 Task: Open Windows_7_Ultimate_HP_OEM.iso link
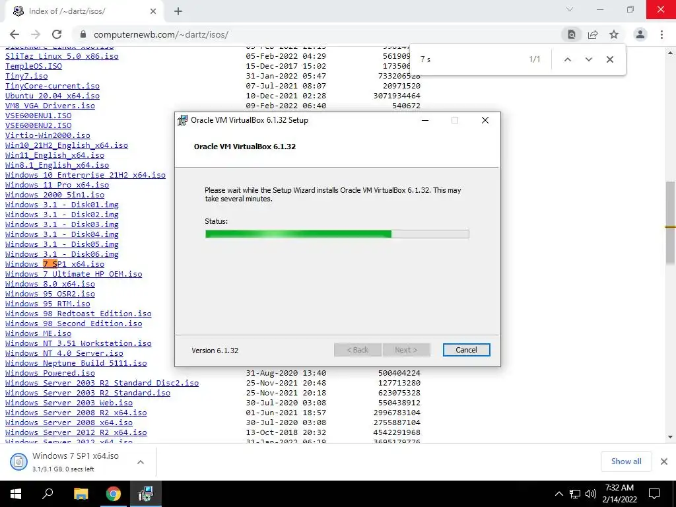[74, 274]
